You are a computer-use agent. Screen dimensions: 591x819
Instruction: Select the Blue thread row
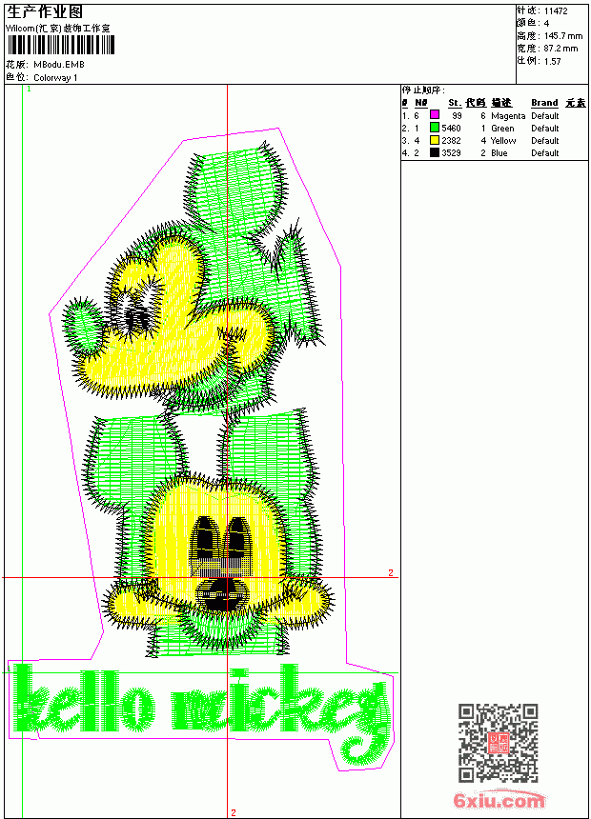click(494, 153)
